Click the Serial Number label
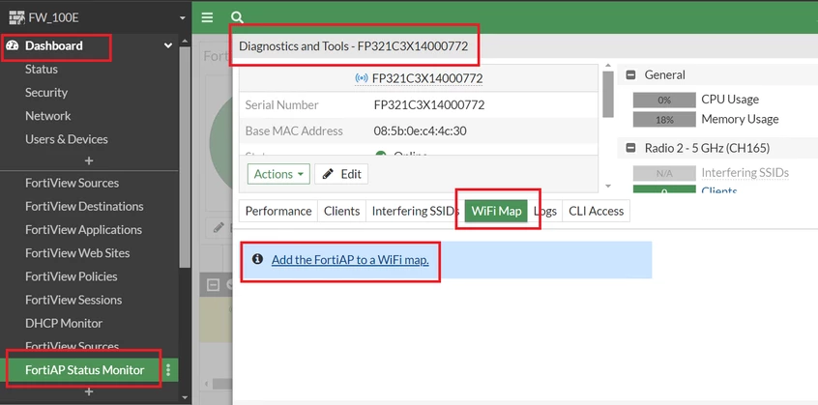818x405 pixels. [x=281, y=104]
